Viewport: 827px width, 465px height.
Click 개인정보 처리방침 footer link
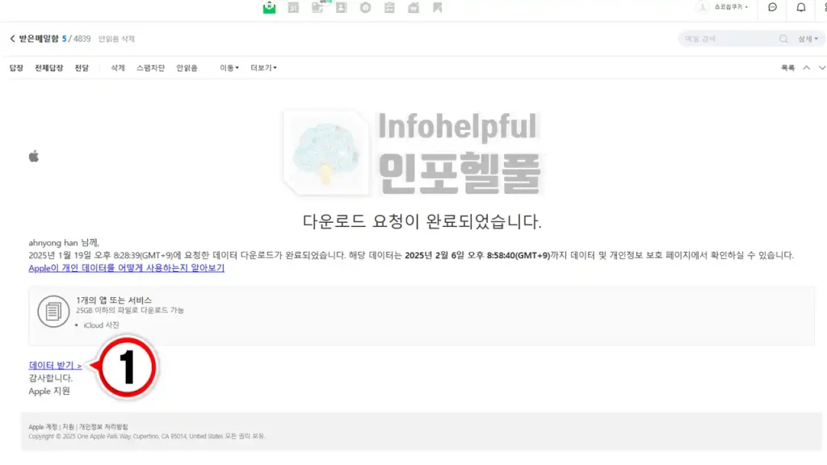pyautogui.click(x=103, y=427)
